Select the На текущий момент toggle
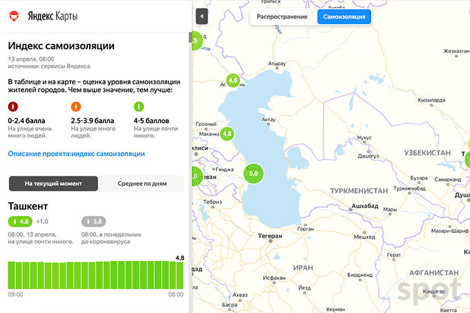 tap(53, 183)
